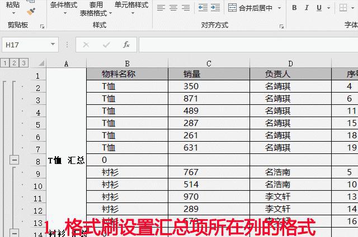358x237 pixels.
Task: Open the 单元格样式 cell styles menu
Action: pos(131,8)
